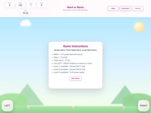Screen dimensions: 151x113
Task: Click the Start button in header
Action: [113, 8]
